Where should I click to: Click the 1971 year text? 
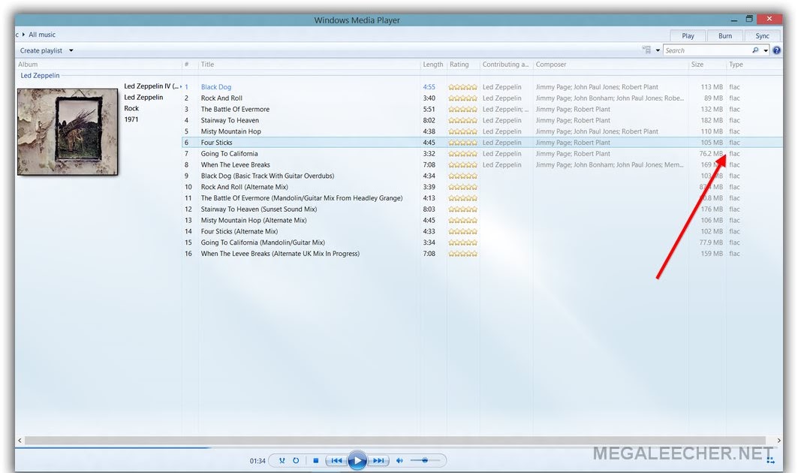coord(131,119)
